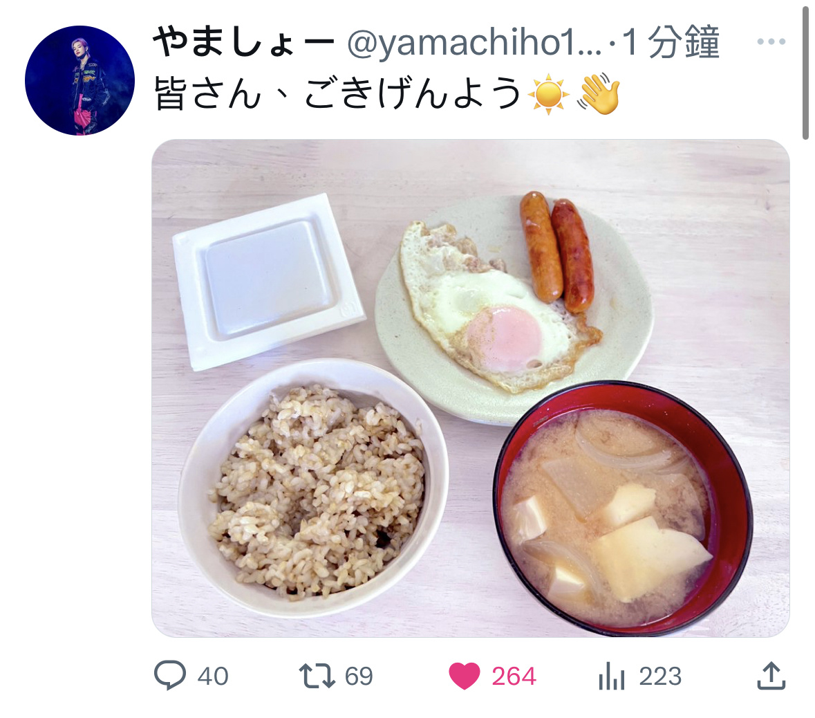Screen dimensions: 815x718
Task: Click the @yamachiho1 username handle
Action: 474,43
